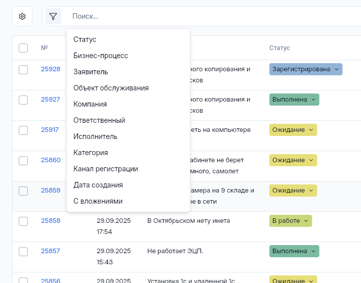Image resolution: width=361 pixels, height=283 pixels.
Task: Toggle the select-all checkbox in header
Action: 23,48
